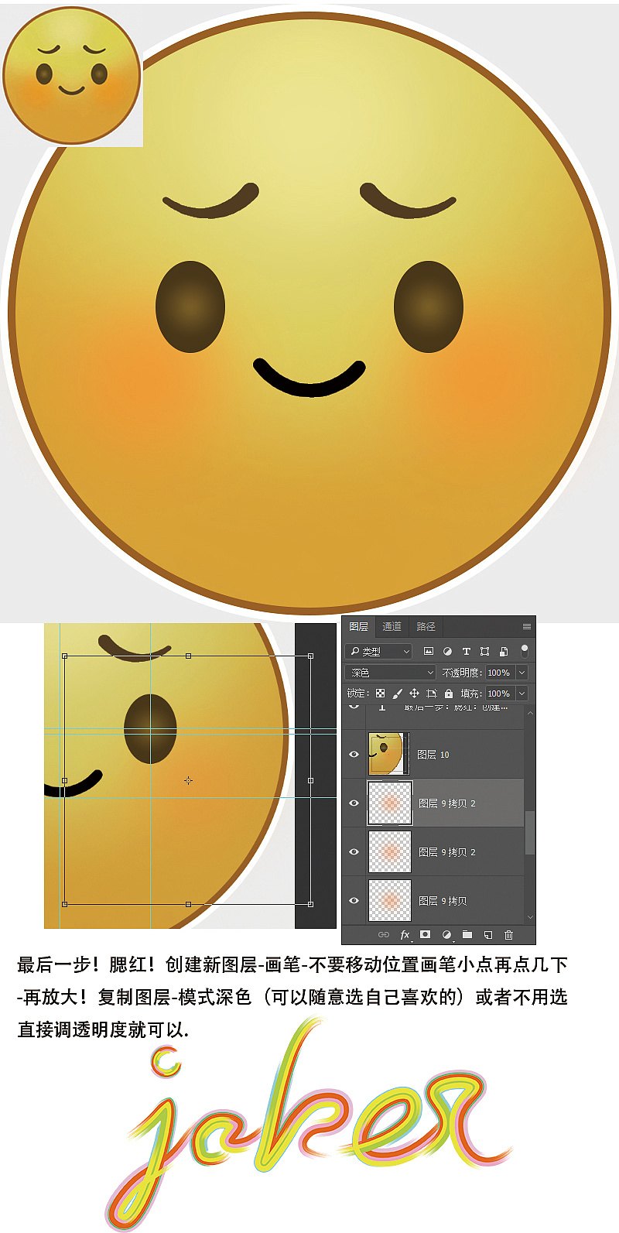619x1233 pixels.
Task: Click the text layer T icon
Action: [382, 707]
